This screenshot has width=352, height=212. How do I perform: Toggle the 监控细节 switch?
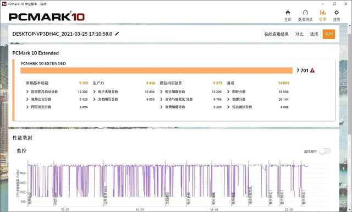pyautogui.click(x=325, y=151)
